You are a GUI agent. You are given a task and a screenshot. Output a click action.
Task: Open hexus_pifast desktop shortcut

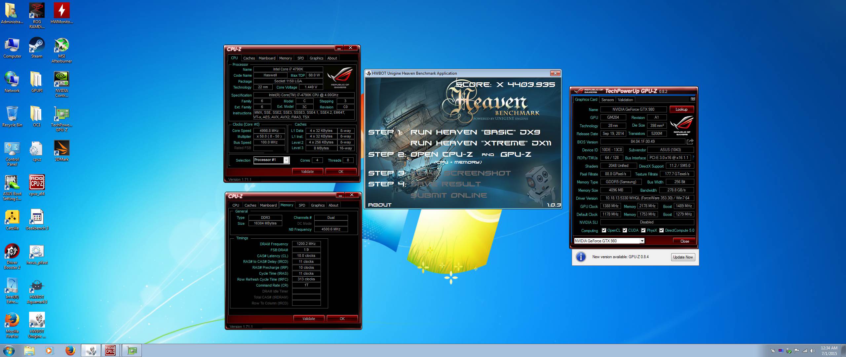tap(37, 254)
